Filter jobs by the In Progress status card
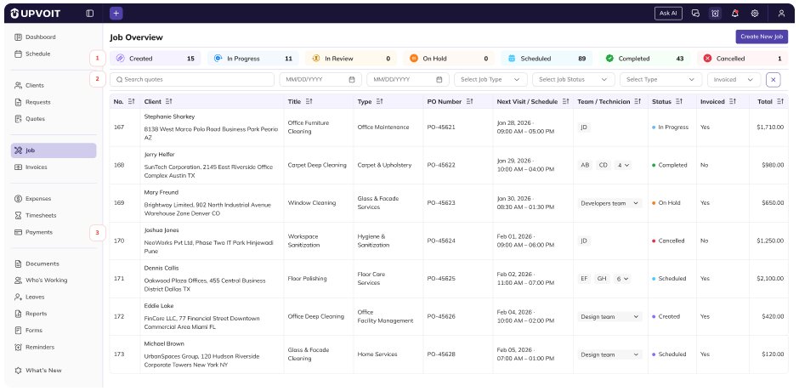 [x=252, y=59]
